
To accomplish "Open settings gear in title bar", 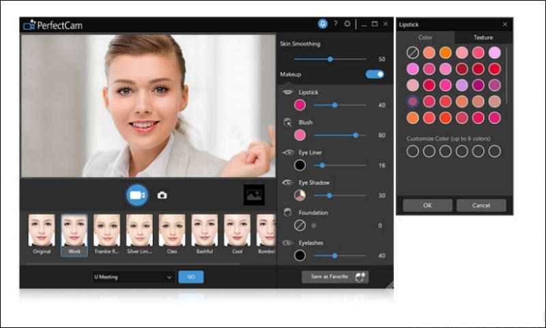I will (x=347, y=24).
